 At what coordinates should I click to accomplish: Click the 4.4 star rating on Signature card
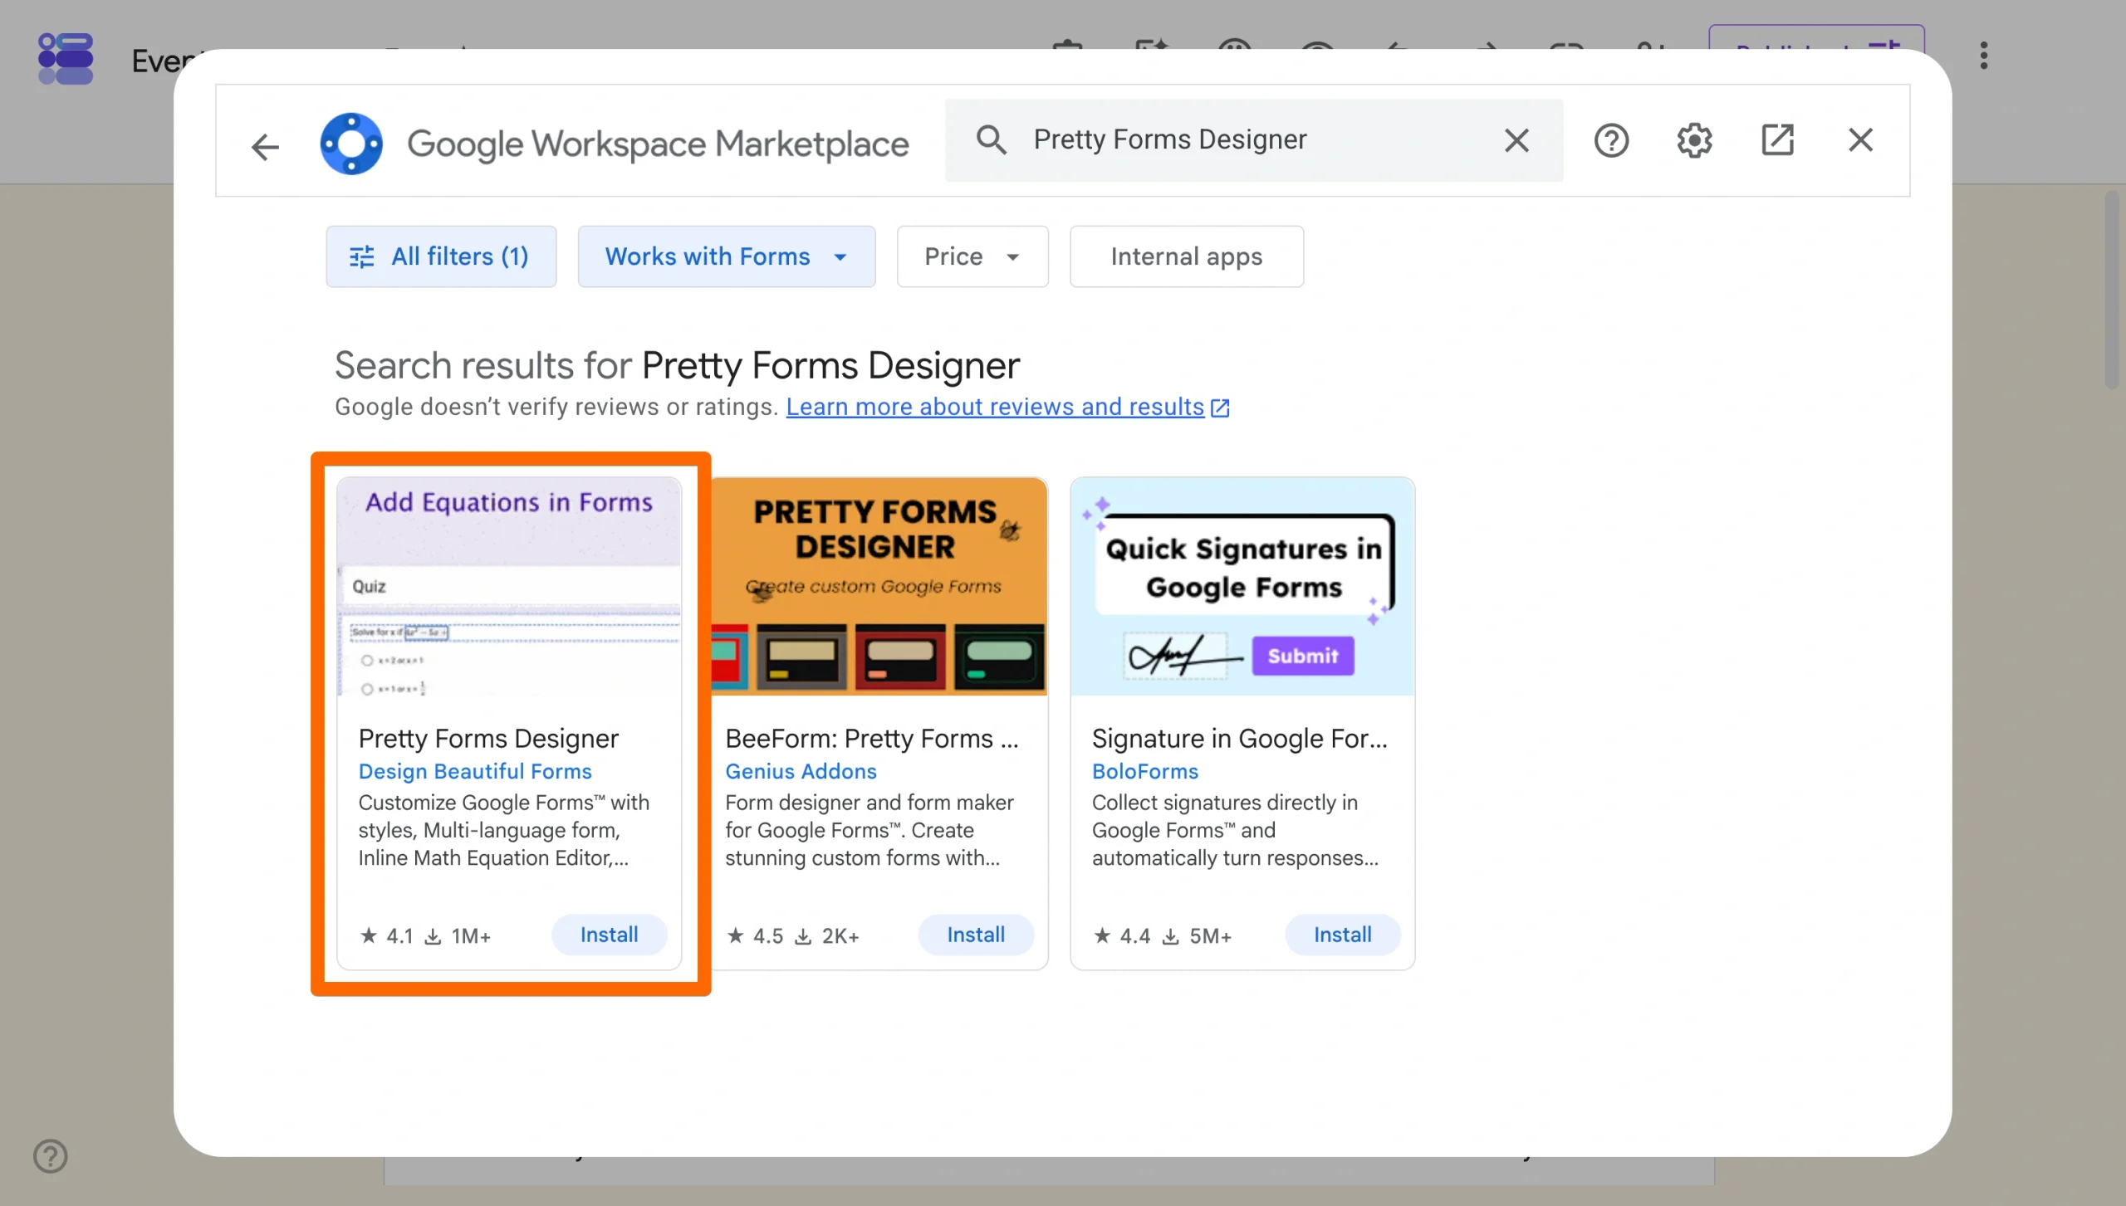click(x=1122, y=936)
